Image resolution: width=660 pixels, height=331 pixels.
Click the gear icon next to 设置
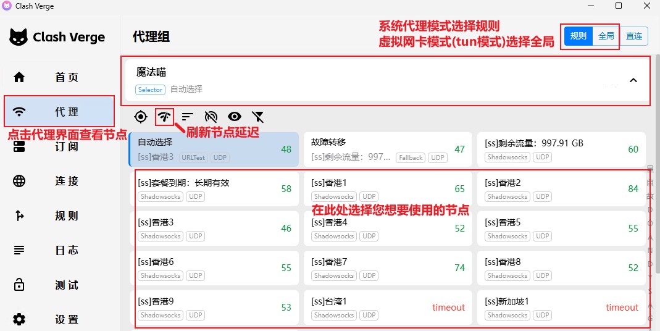[x=19, y=319]
